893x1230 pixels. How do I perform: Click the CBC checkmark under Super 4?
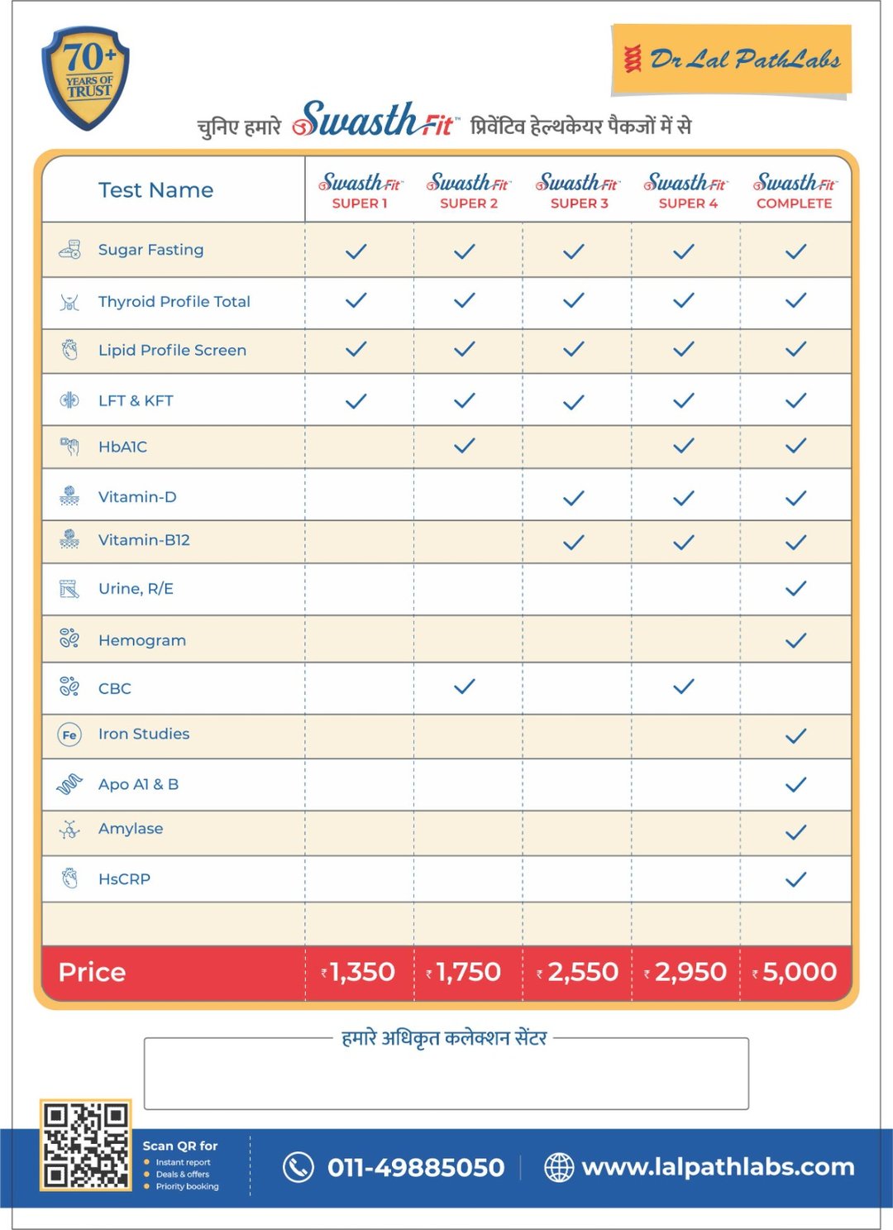click(x=684, y=687)
